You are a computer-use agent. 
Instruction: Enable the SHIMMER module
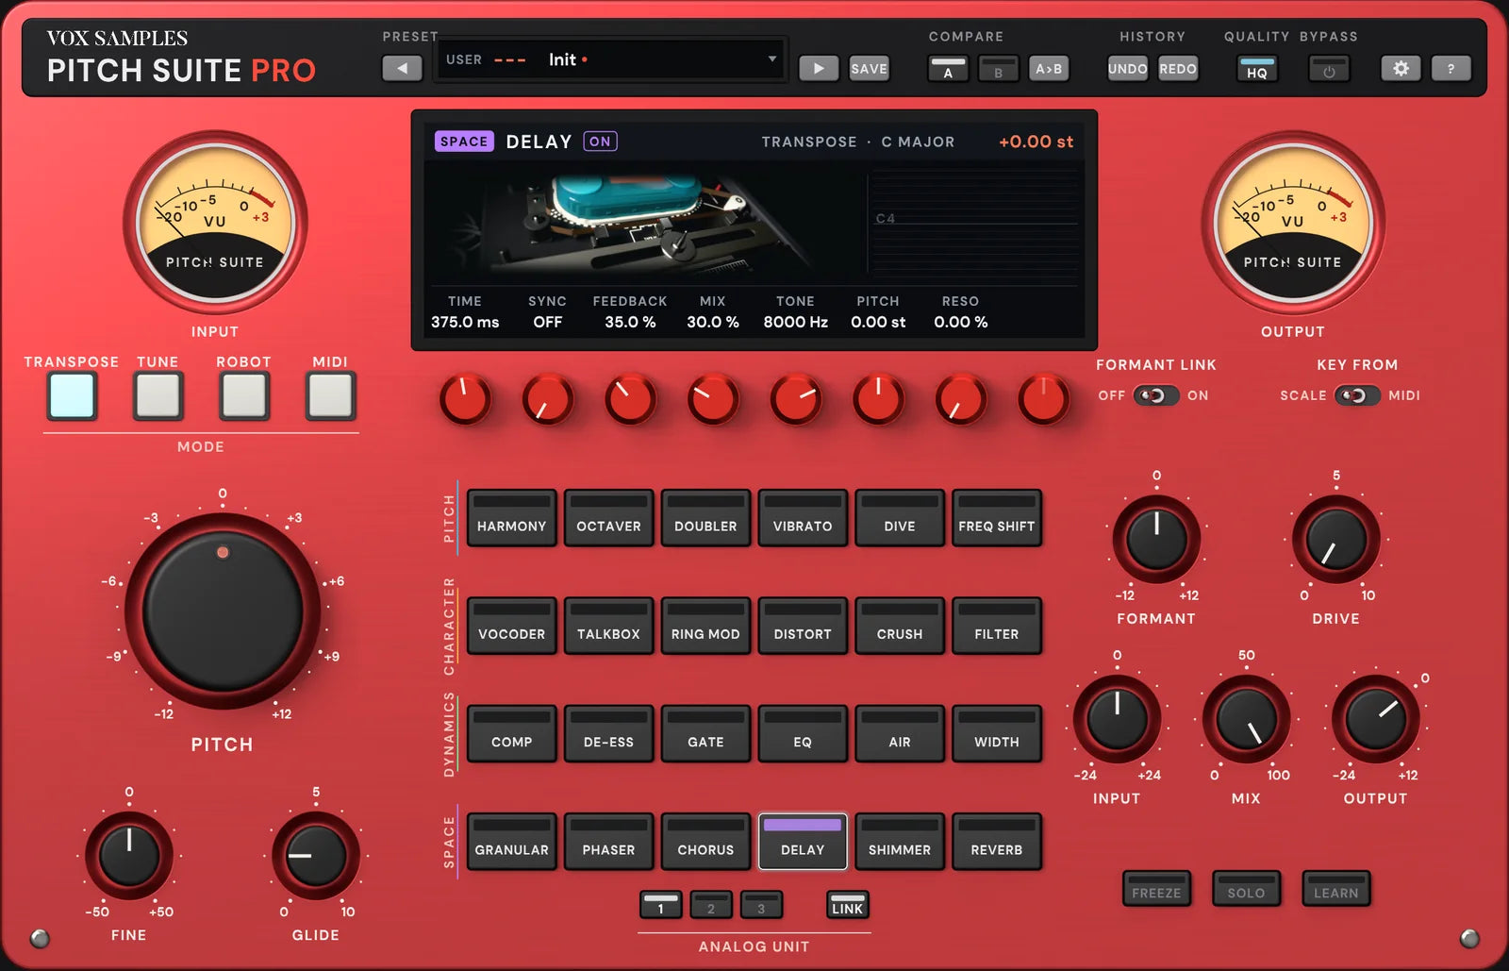900,841
